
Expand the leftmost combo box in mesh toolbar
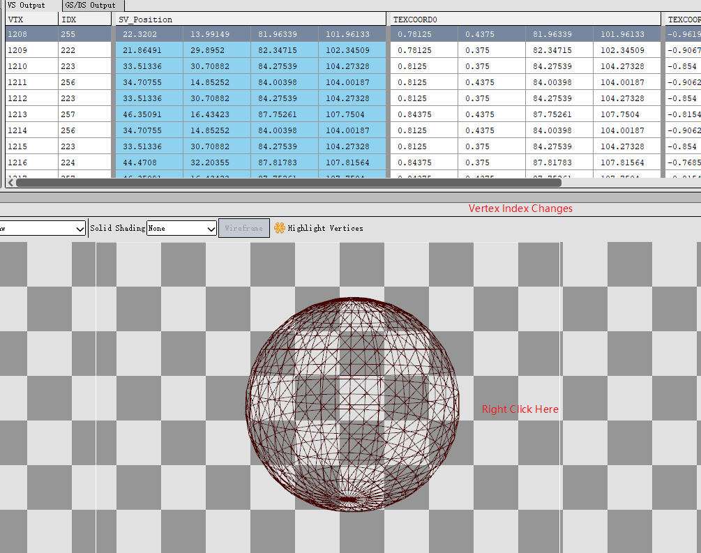click(42, 228)
